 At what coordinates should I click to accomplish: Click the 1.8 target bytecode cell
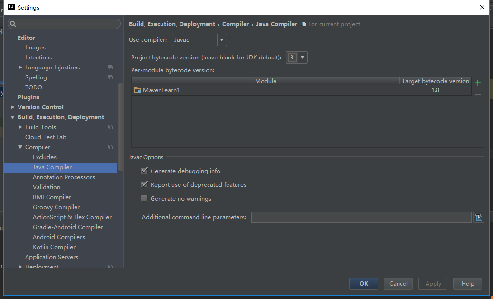[x=435, y=90]
